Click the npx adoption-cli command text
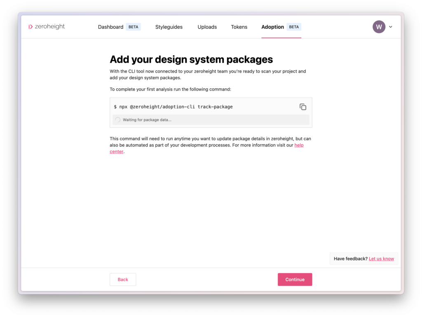 173,107
